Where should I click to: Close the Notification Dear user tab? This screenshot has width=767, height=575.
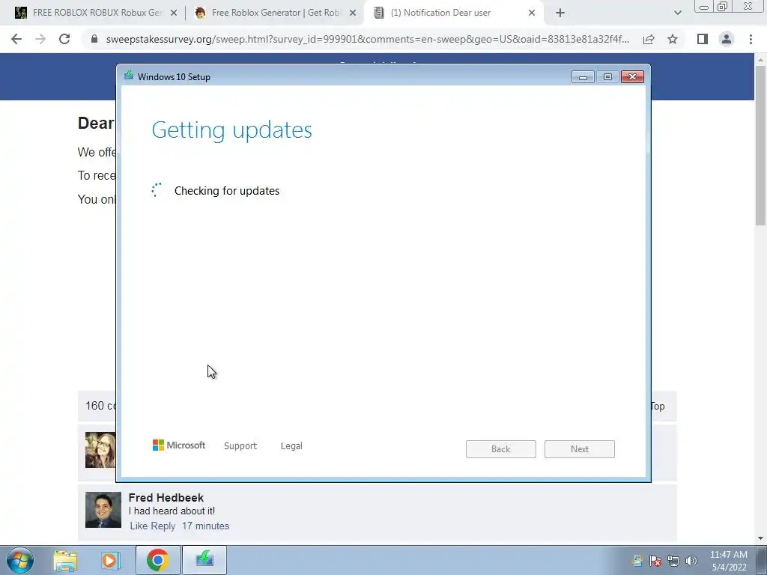(532, 13)
